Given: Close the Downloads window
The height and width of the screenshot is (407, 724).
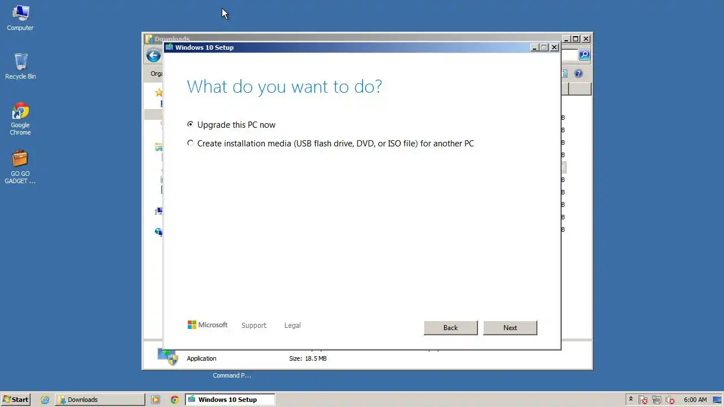Looking at the screenshot, I should point(586,39).
